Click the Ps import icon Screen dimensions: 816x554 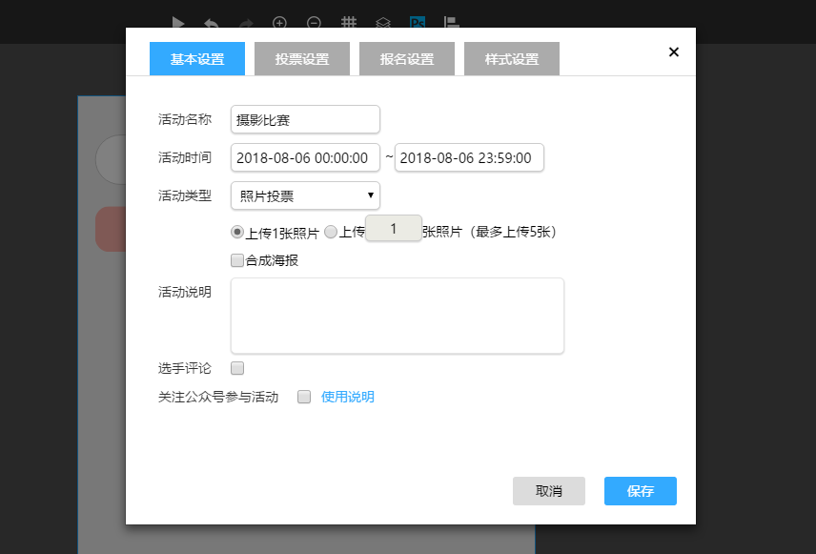click(418, 23)
